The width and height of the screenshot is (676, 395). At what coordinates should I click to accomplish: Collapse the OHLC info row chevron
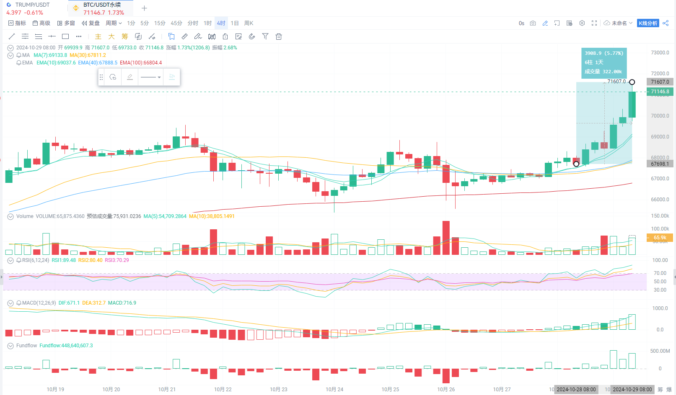coord(10,48)
